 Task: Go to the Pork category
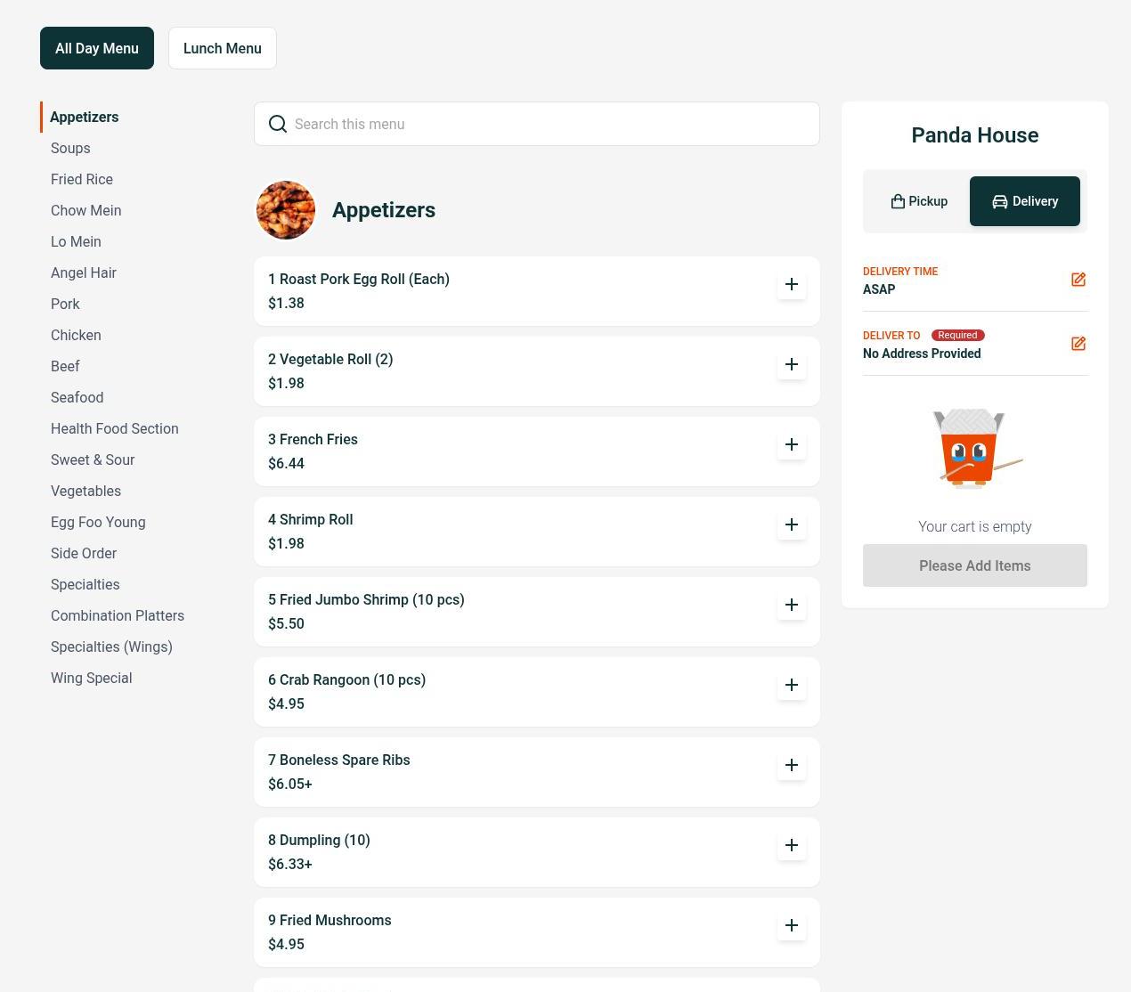[65, 305]
